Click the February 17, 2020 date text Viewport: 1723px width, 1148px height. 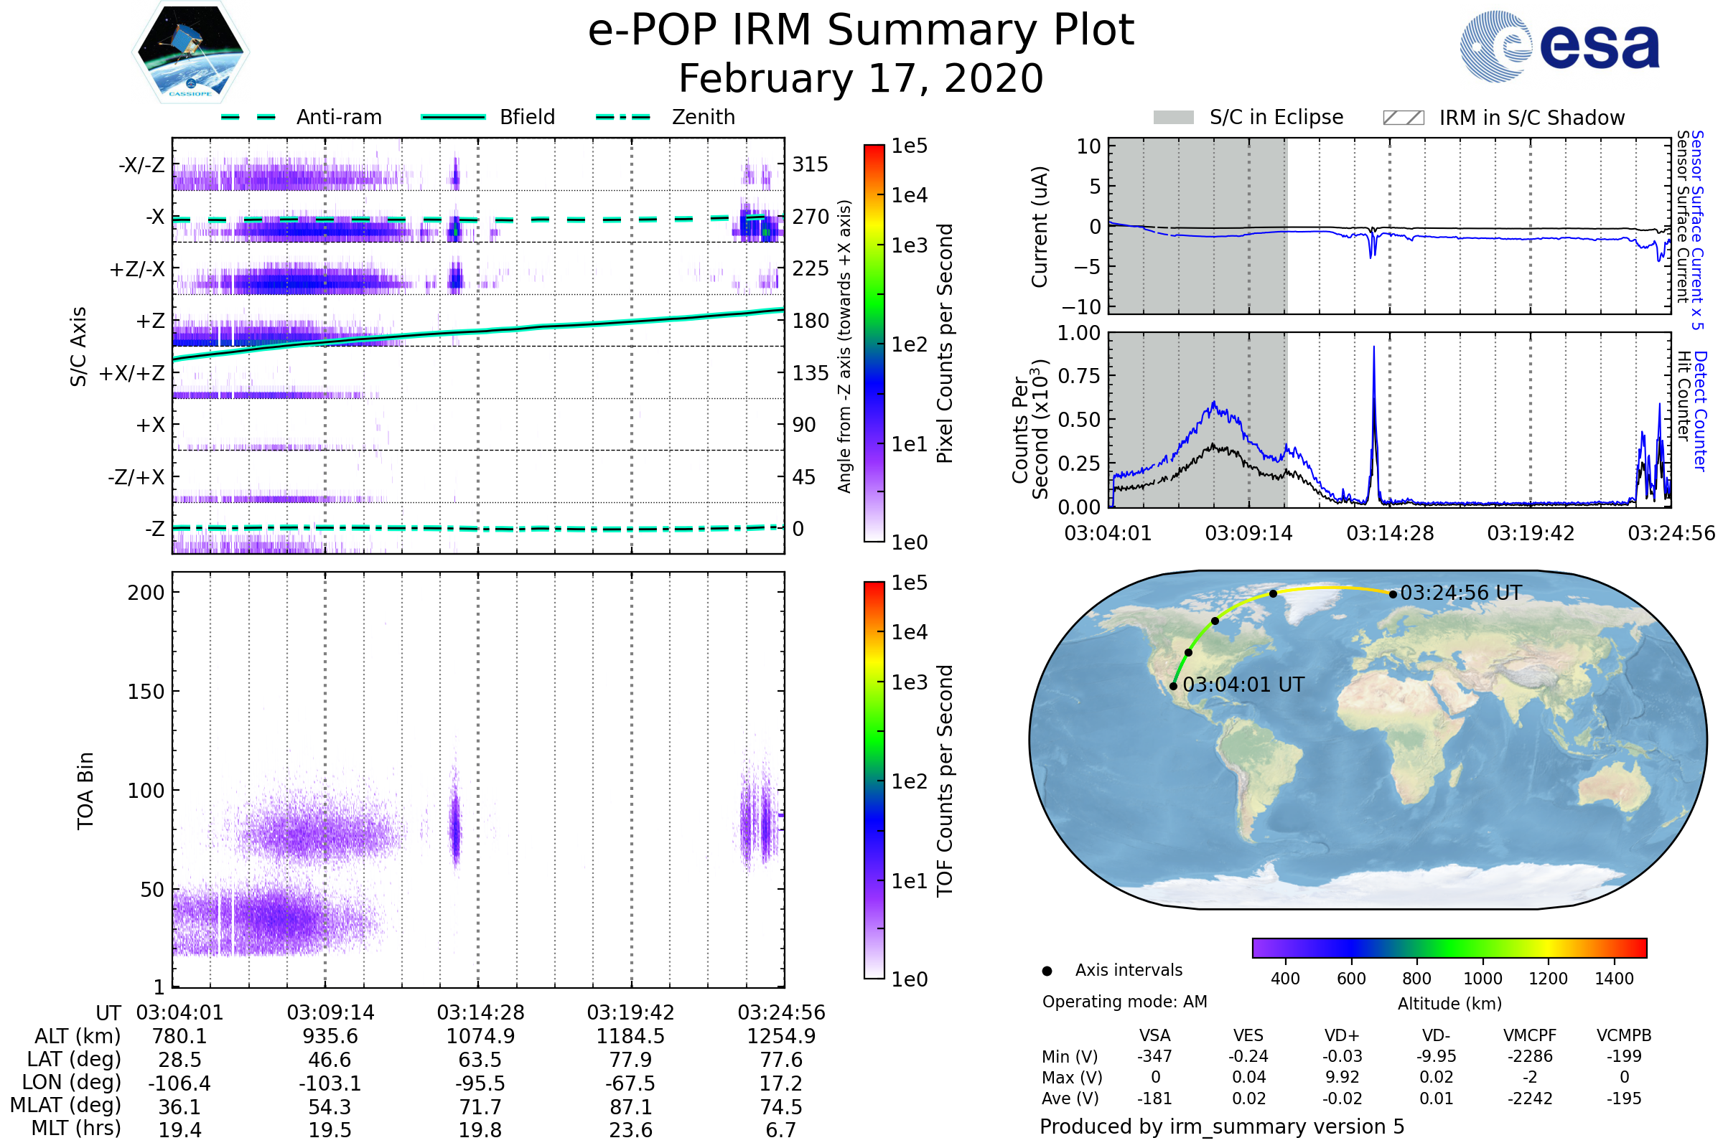(861, 79)
